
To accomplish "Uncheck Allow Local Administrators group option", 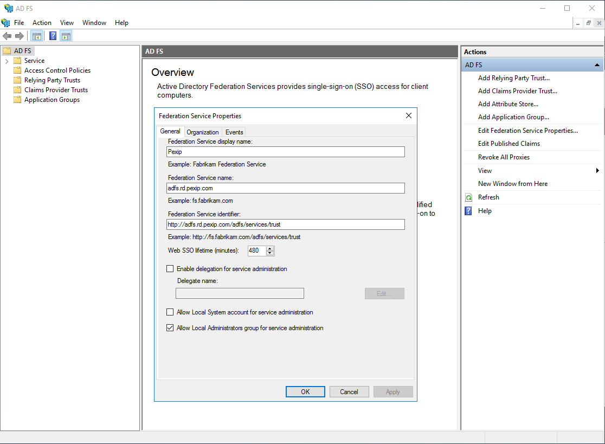I will point(170,328).
